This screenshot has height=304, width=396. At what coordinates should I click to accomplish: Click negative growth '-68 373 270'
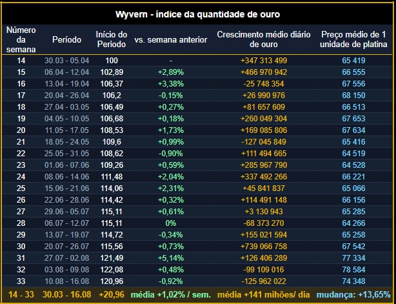coord(264,223)
